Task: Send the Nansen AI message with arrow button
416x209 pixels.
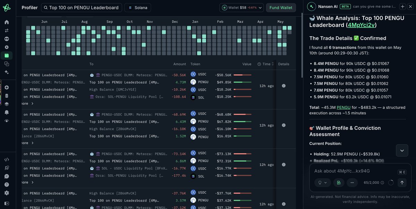Action: coord(402,182)
